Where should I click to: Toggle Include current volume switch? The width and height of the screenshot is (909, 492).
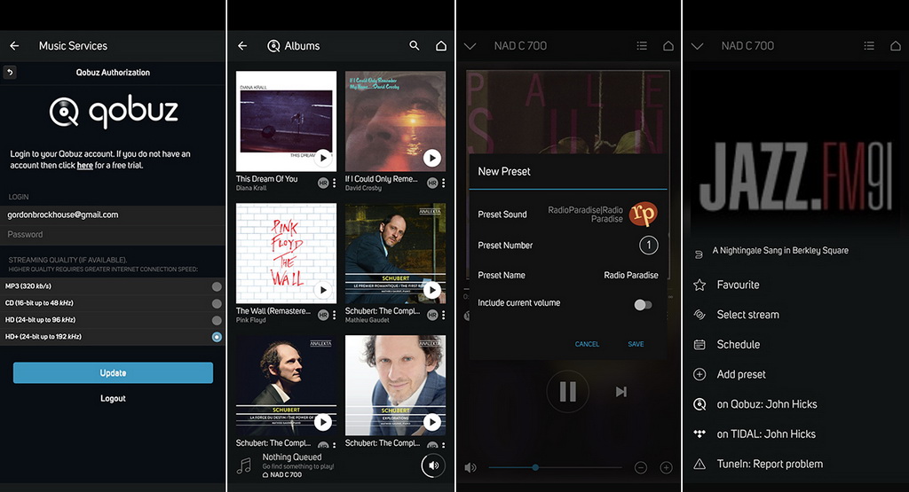coord(643,304)
